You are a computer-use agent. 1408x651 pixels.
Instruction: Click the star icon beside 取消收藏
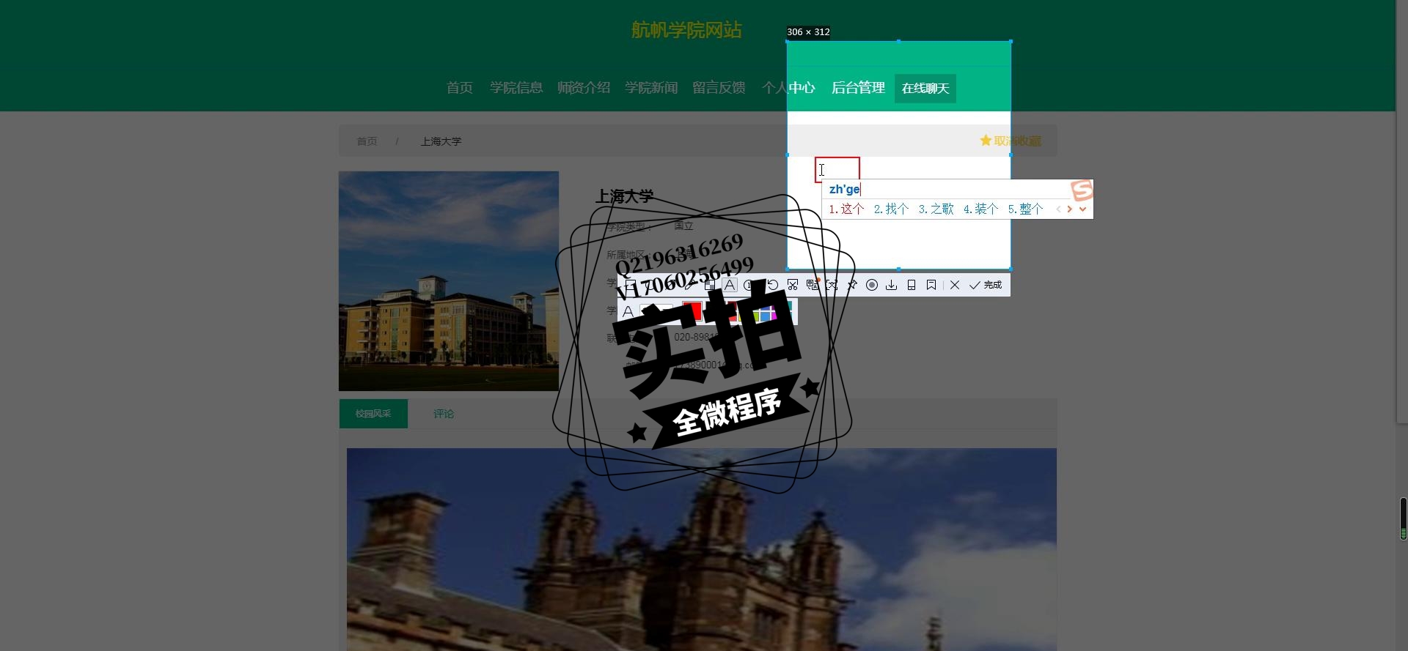986,141
